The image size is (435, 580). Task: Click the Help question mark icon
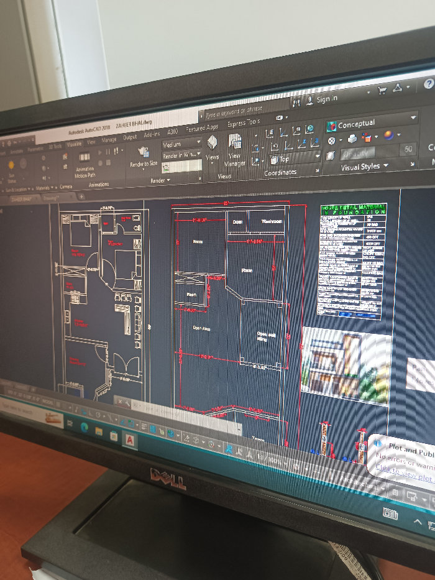coord(429,85)
